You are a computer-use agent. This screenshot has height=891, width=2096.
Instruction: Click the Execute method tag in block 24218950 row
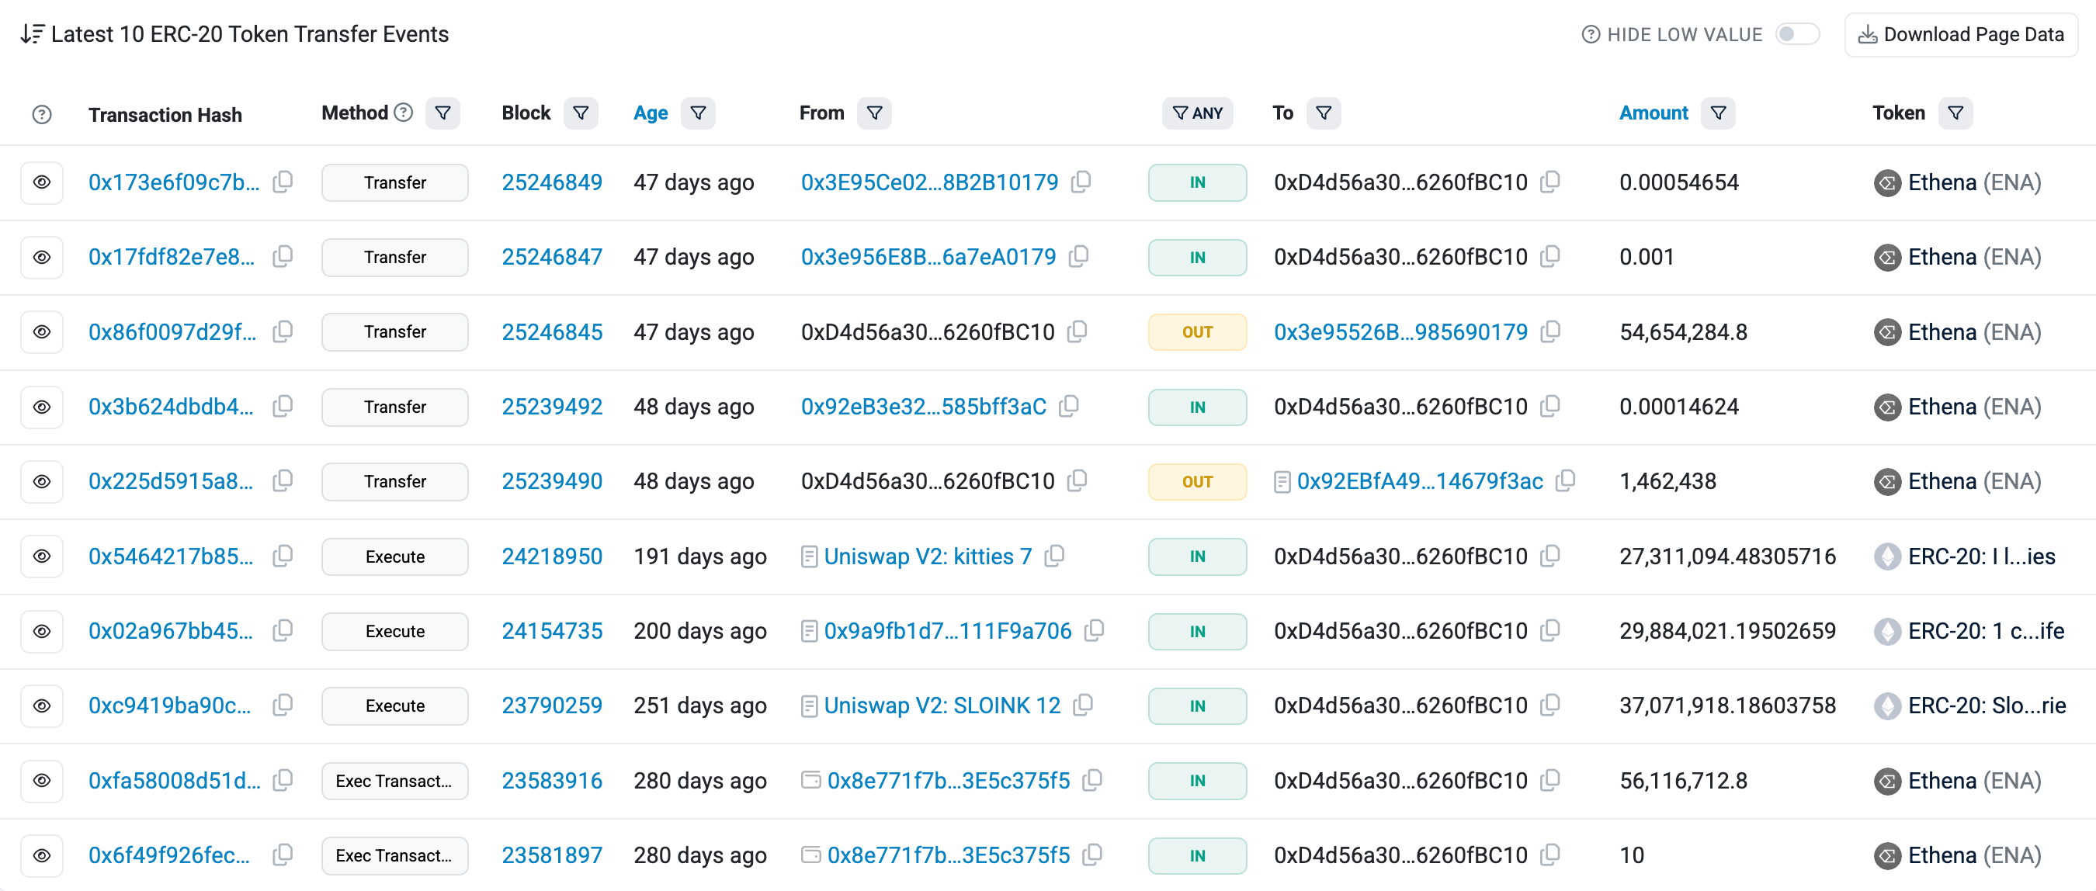pyautogui.click(x=394, y=556)
